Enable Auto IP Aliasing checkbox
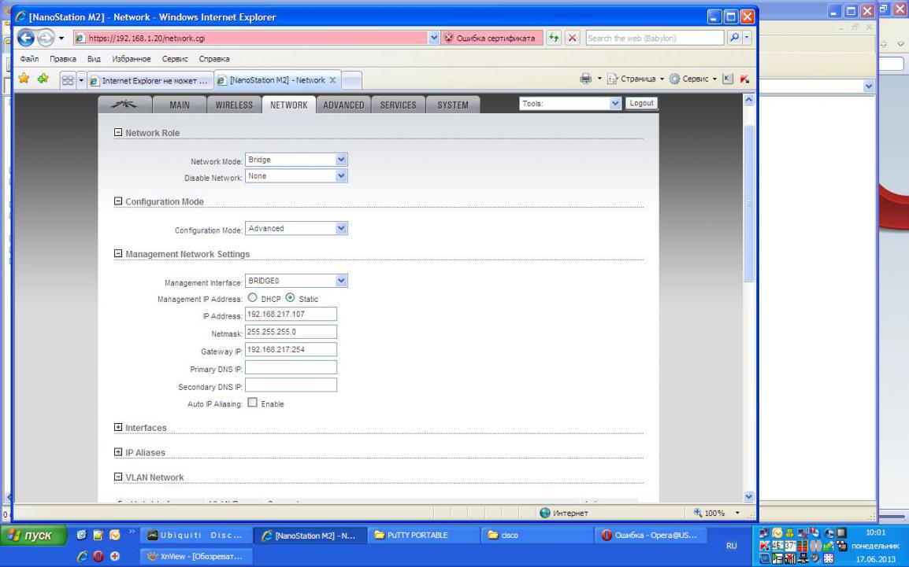The width and height of the screenshot is (909, 567). 253,403
